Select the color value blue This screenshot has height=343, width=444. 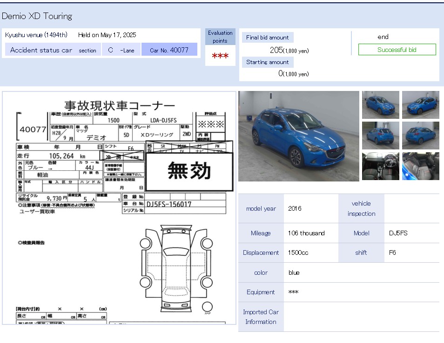[294, 272]
